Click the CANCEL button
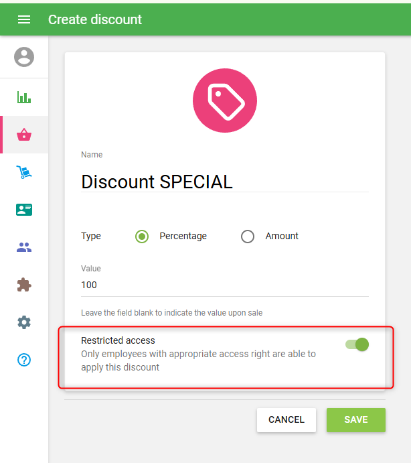This screenshot has width=411, height=463. [286, 419]
